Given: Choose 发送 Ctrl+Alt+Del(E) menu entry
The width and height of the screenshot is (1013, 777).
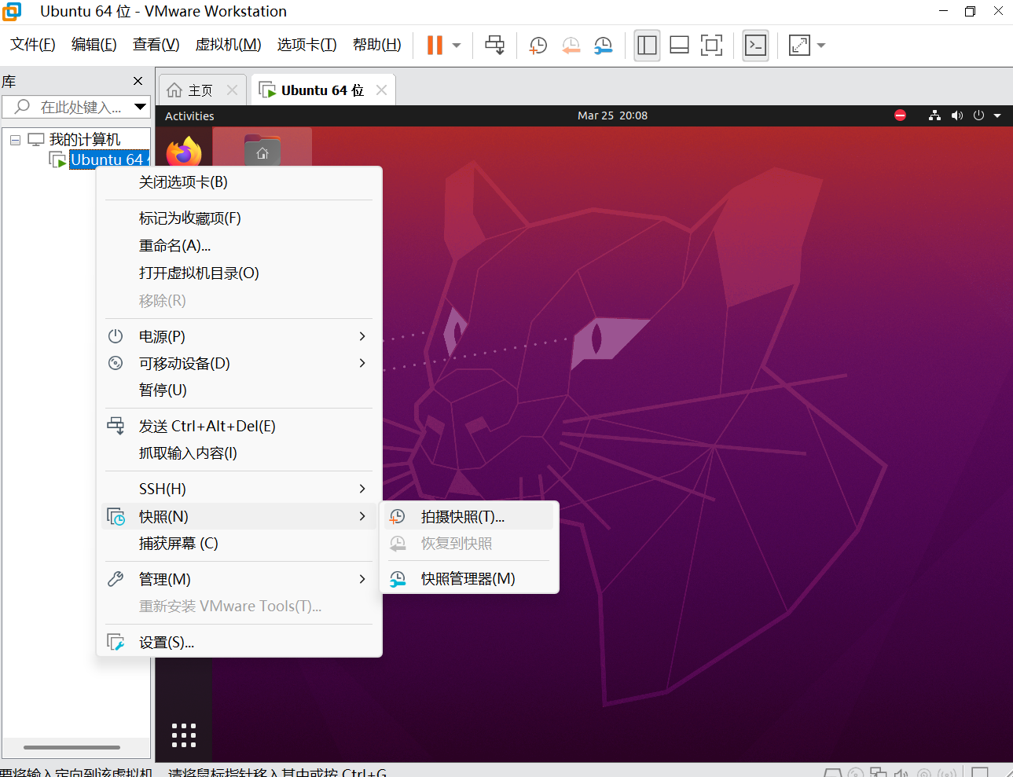Looking at the screenshot, I should tap(239, 426).
